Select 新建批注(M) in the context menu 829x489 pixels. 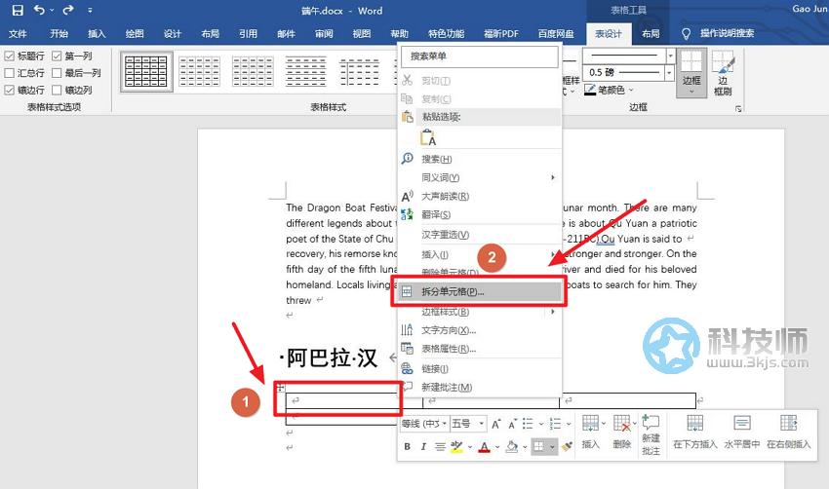pyautogui.click(x=479, y=387)
